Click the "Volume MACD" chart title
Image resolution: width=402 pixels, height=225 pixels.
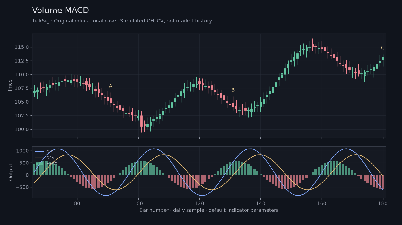pos(60,10)
